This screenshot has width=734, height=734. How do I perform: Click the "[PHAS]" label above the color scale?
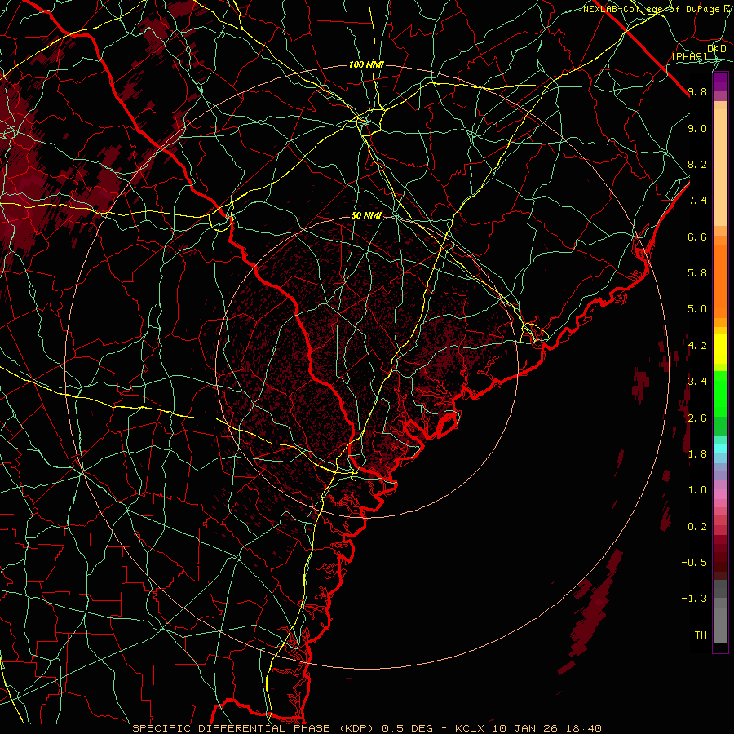click(689, 57)
